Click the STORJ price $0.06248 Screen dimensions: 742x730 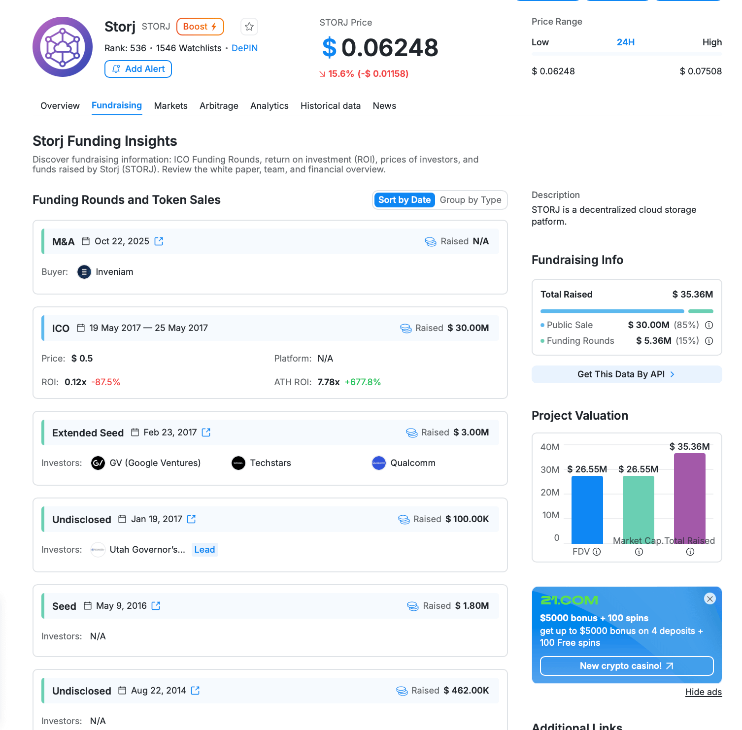[380, 48]
